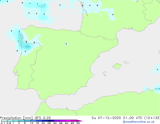
Task: Click the 35–40 mm violet legend swatch
Action: coord(62,121)
